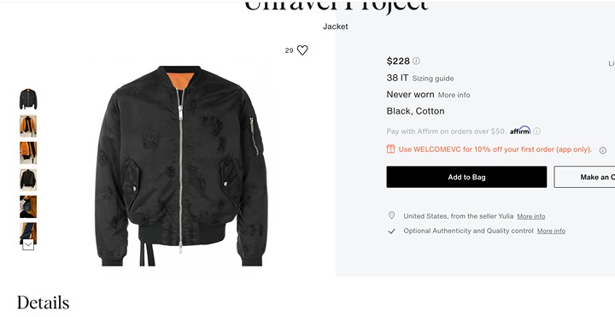Screen dimensions: 615x317
Task: Click the location pin icon
Action: pos(391,215)
